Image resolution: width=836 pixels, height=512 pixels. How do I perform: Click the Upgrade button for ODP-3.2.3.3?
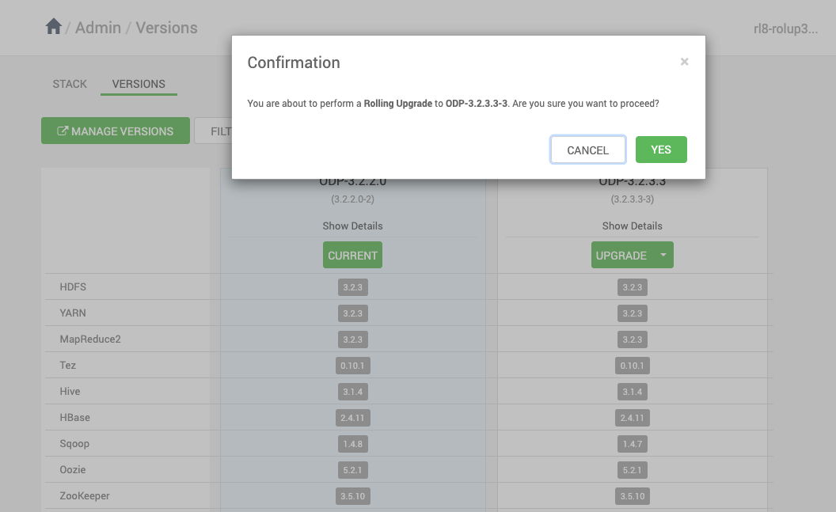coord(621,255)
